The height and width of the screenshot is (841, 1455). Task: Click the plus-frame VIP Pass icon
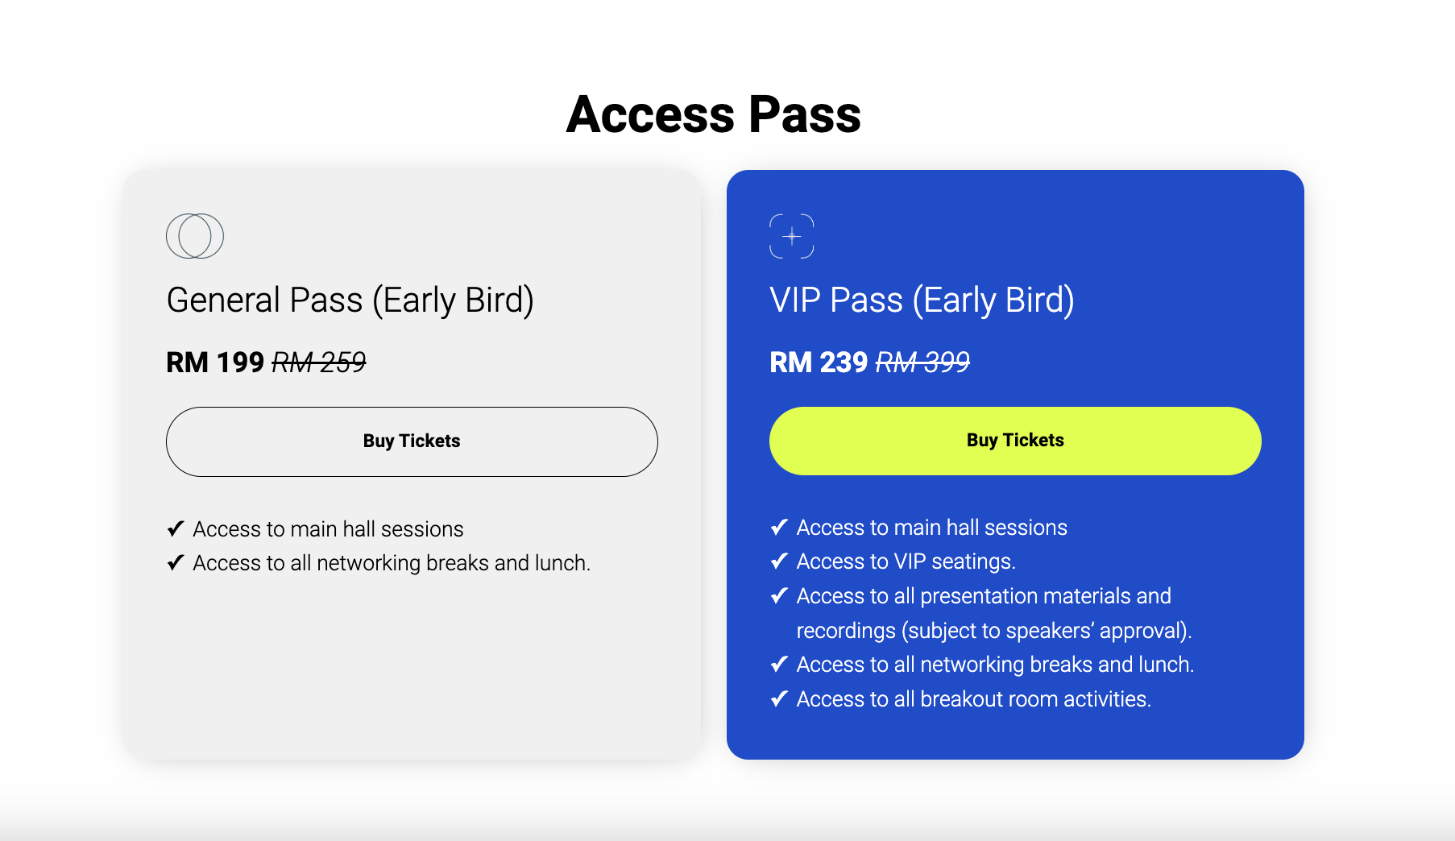791,236
